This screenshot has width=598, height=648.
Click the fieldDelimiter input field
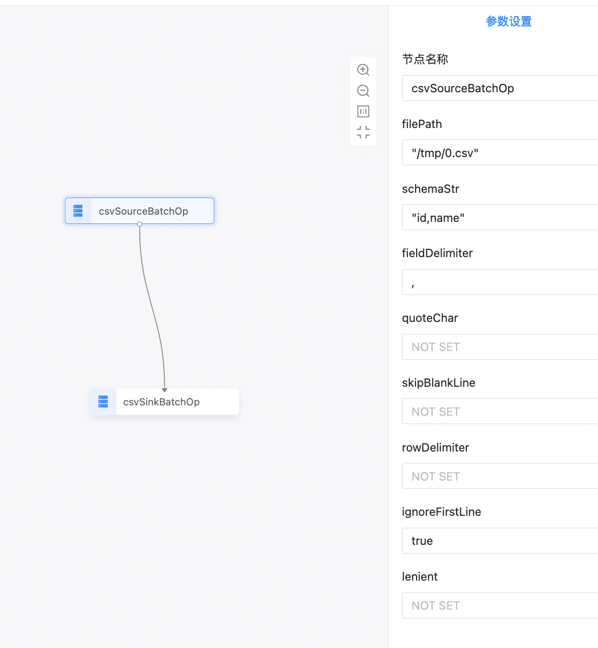[x=500, y=282]
